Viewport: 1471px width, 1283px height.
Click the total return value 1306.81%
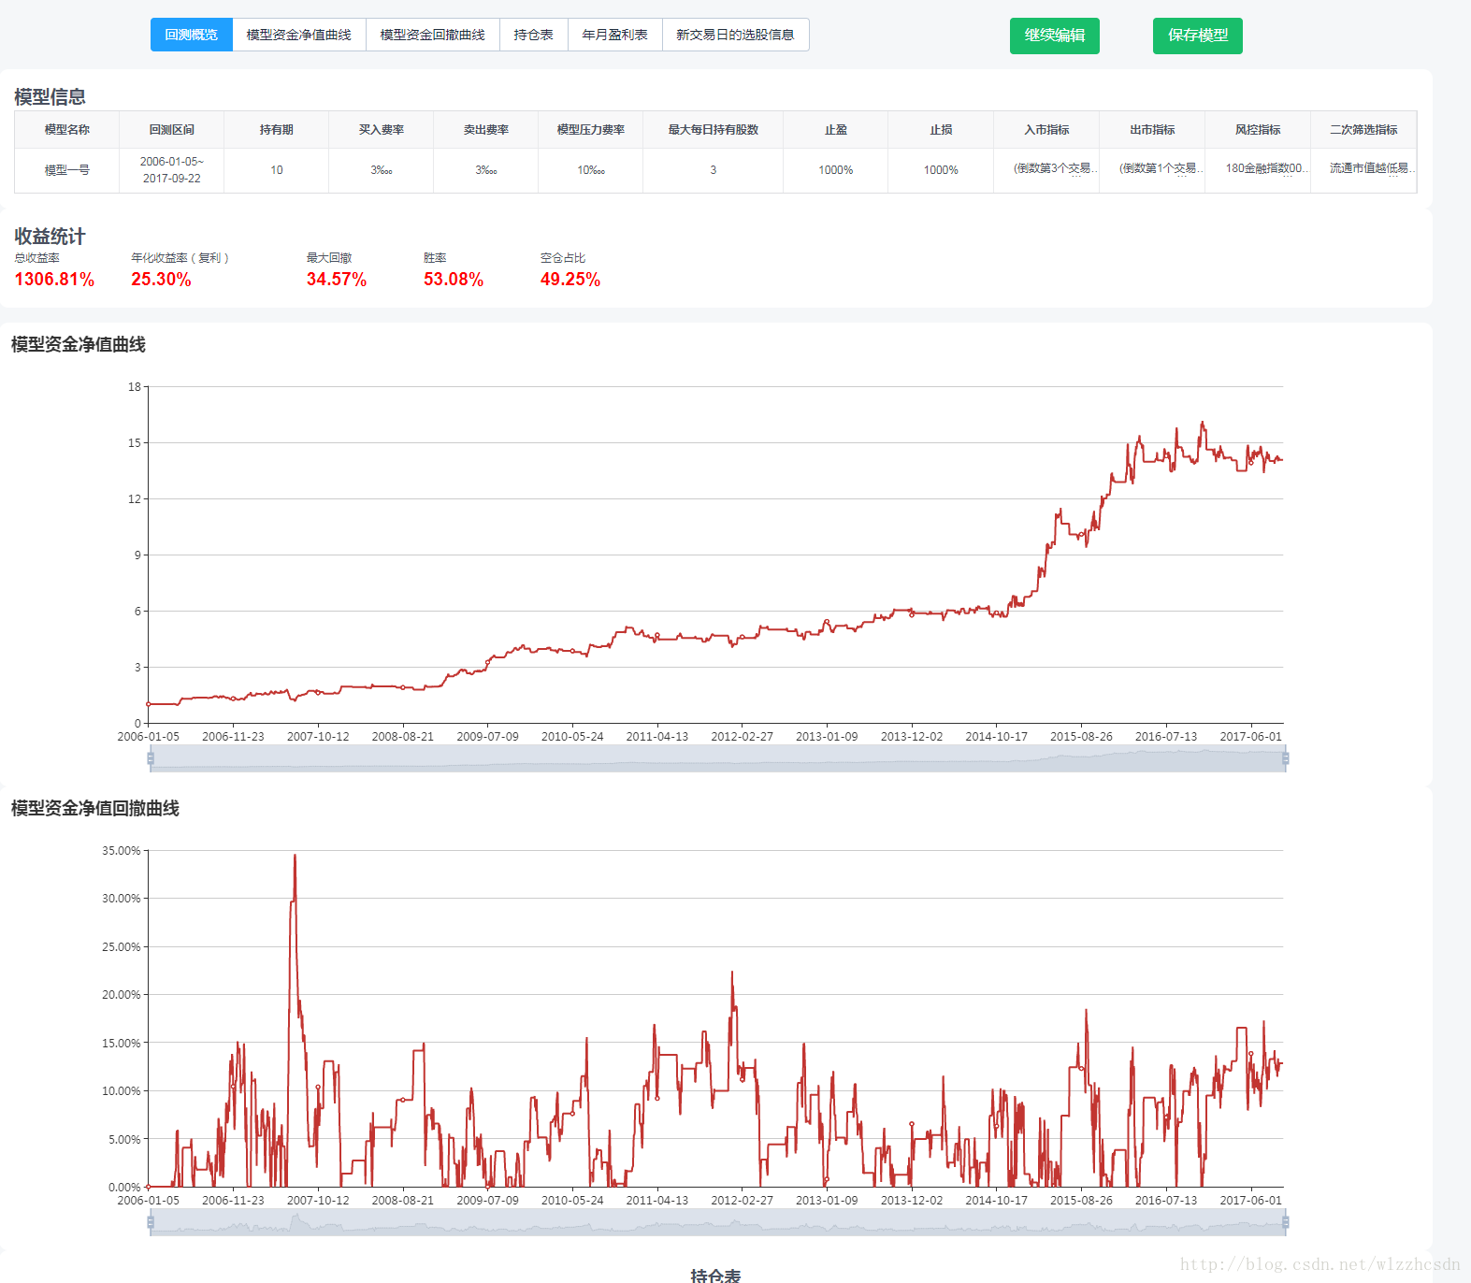54,280
